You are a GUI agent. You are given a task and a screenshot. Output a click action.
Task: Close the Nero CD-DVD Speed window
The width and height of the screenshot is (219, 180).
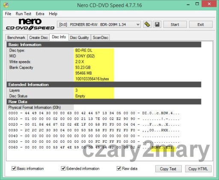coord(209,4)
